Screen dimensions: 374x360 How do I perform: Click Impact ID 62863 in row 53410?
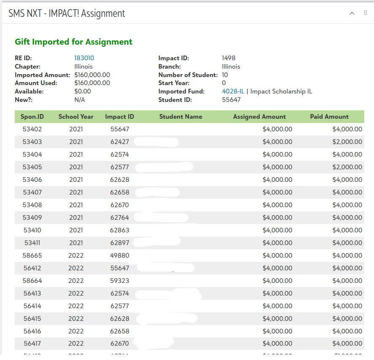tap(119, 230)
